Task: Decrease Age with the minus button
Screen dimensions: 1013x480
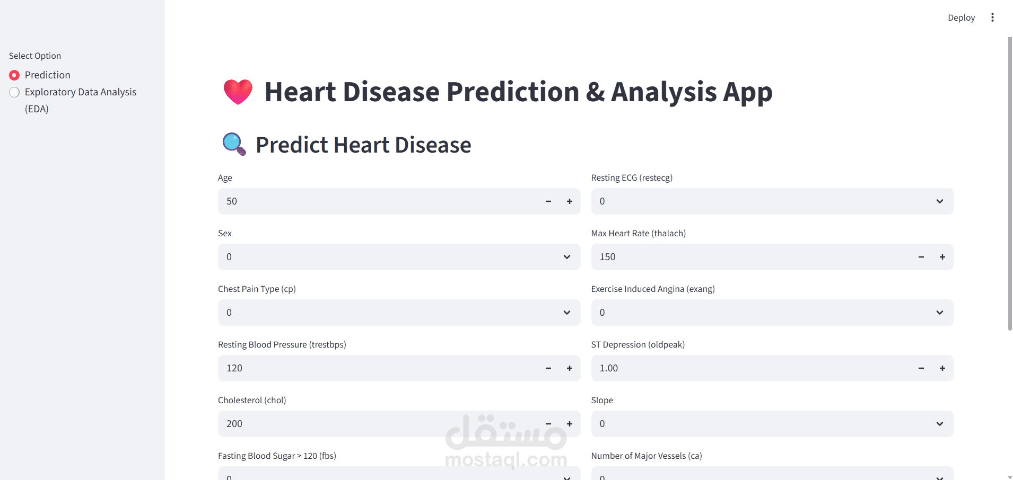Action: (x=548, y=201)
